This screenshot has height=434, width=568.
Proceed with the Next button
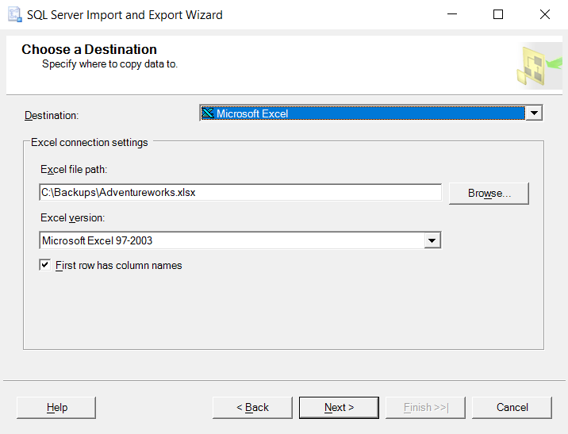[x=339, y=408]
